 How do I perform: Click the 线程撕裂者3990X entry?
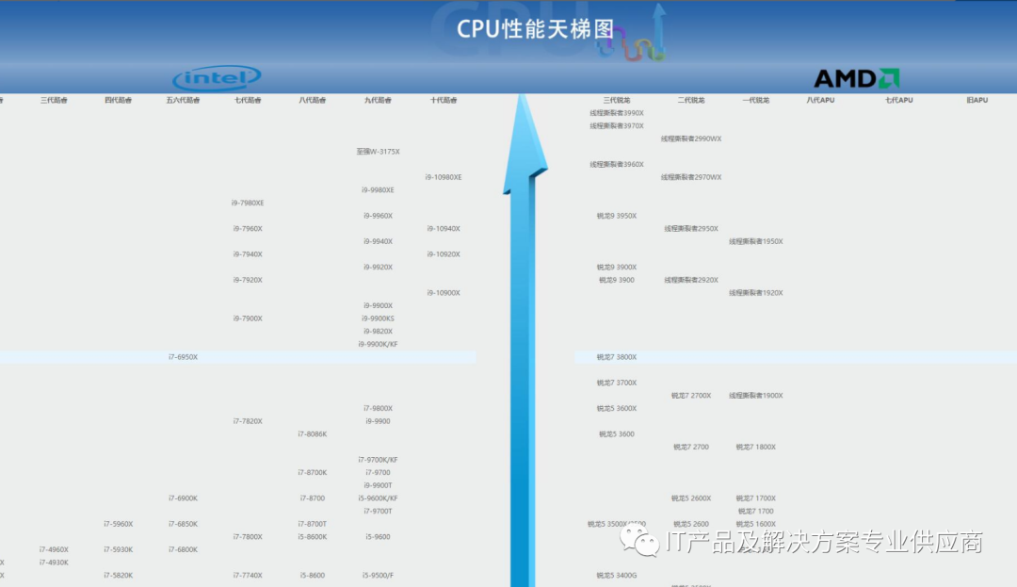coord(617,113)
